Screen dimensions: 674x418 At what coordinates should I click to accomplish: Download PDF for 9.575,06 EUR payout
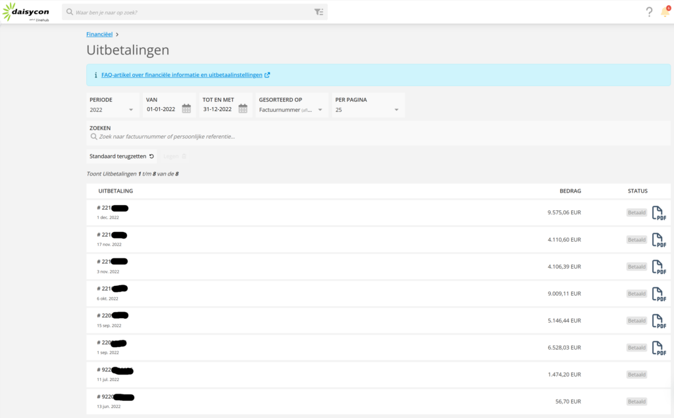pyautogui.click(x=658, y=213)
